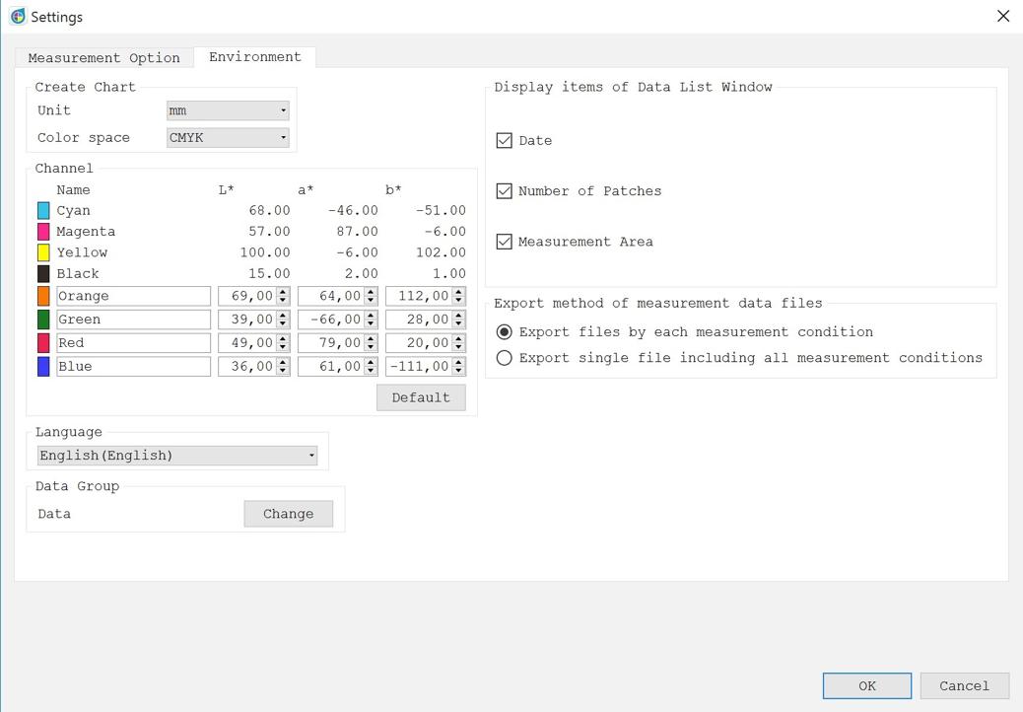Select the Environment tab
The width and height of the screenshot is (1023, 712).
[254, 57]
